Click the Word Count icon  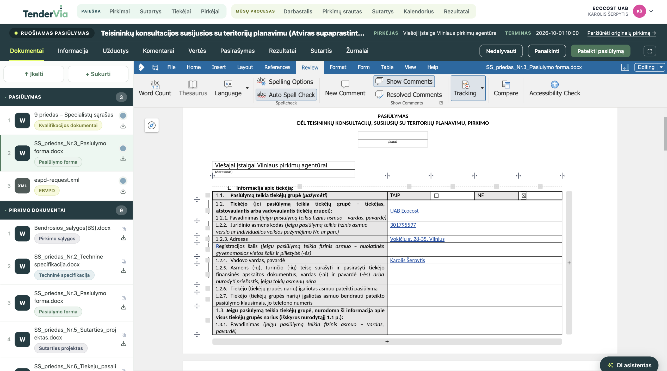(155, 84)
